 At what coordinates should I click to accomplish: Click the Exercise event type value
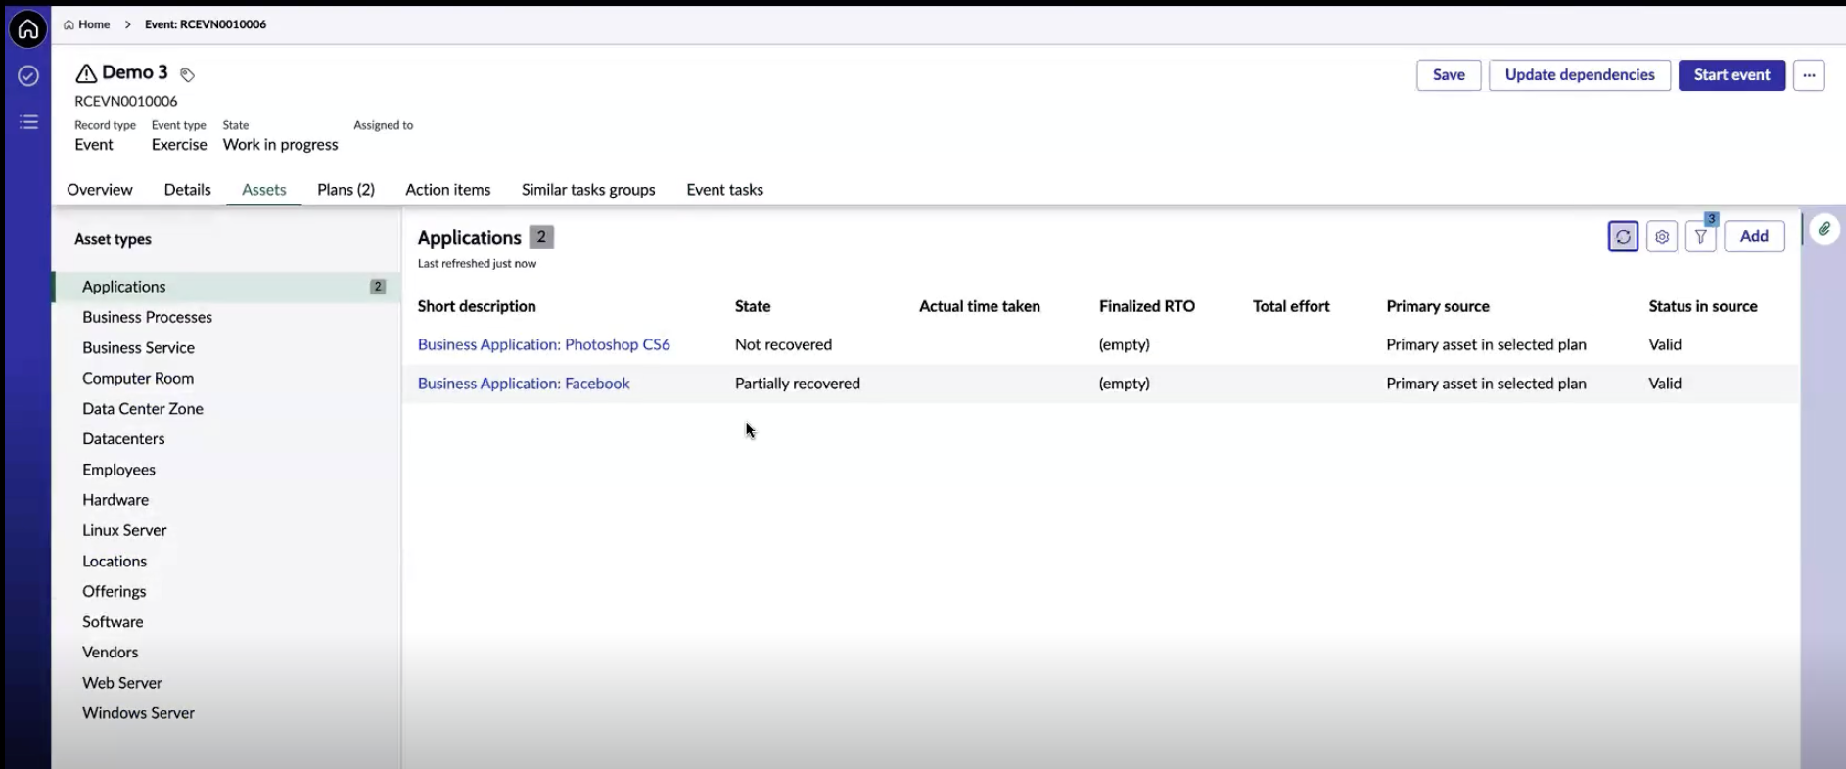[x=179, y=145]
